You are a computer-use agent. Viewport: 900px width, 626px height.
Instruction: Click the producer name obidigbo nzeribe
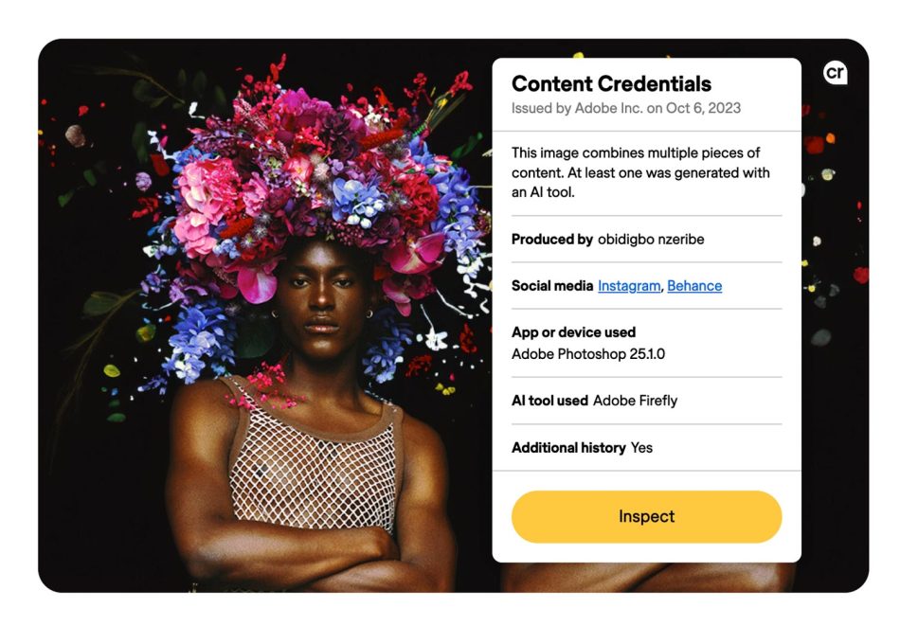(651, 240)
